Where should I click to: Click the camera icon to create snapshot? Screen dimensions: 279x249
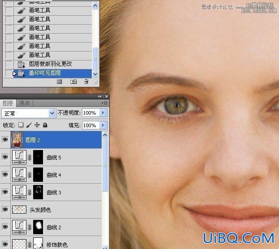73,82
